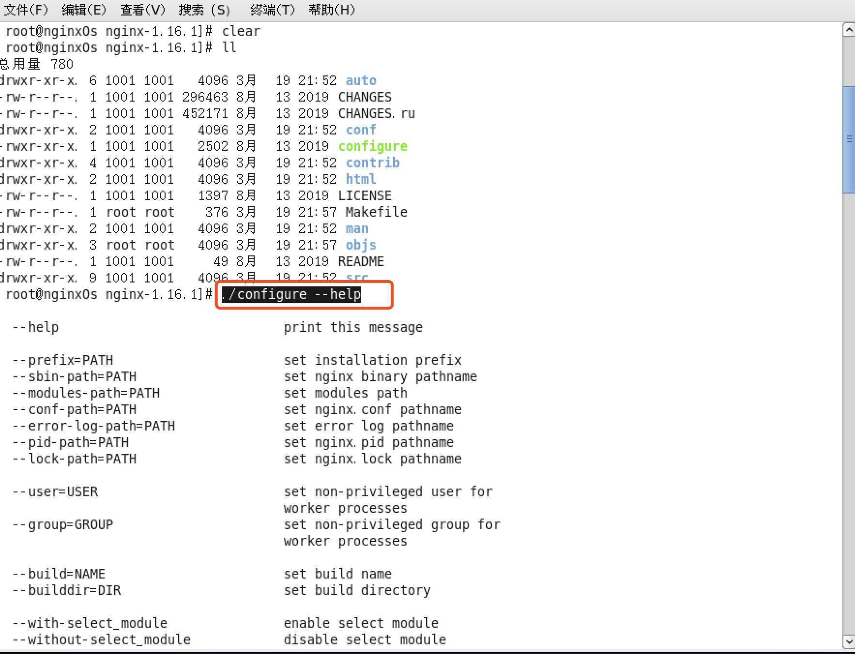Click the '--sbin-path=PATH' option

75,377
